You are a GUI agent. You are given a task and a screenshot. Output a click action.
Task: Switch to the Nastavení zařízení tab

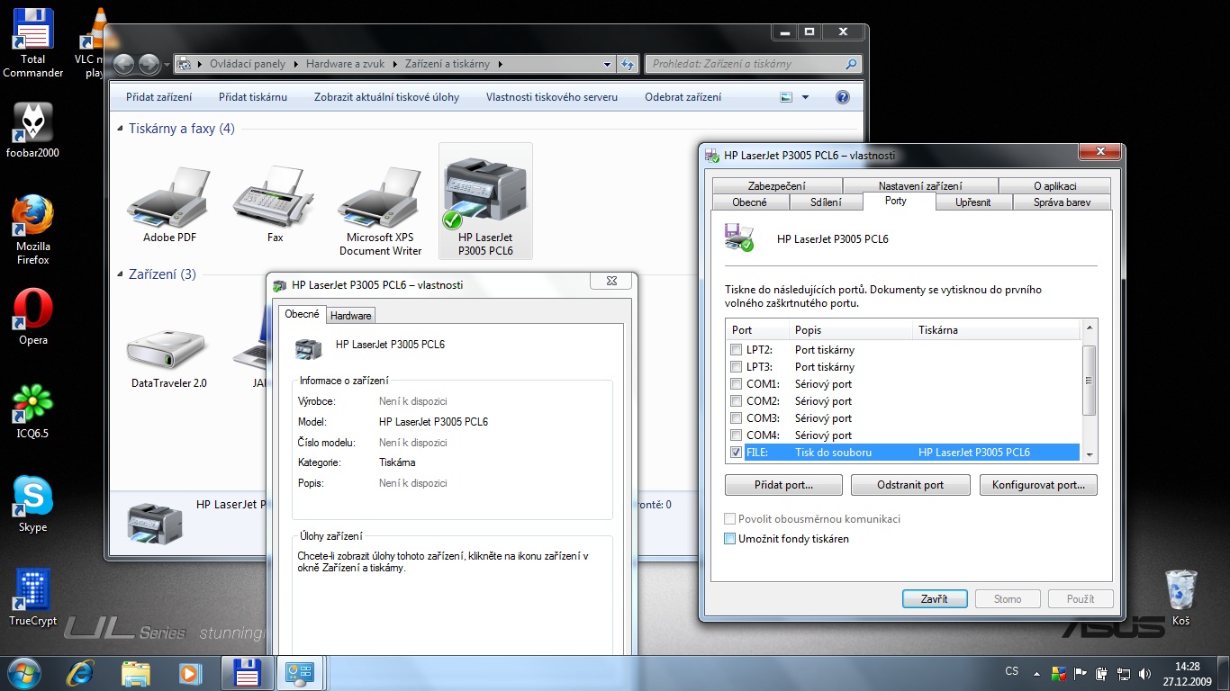point(919,186)
